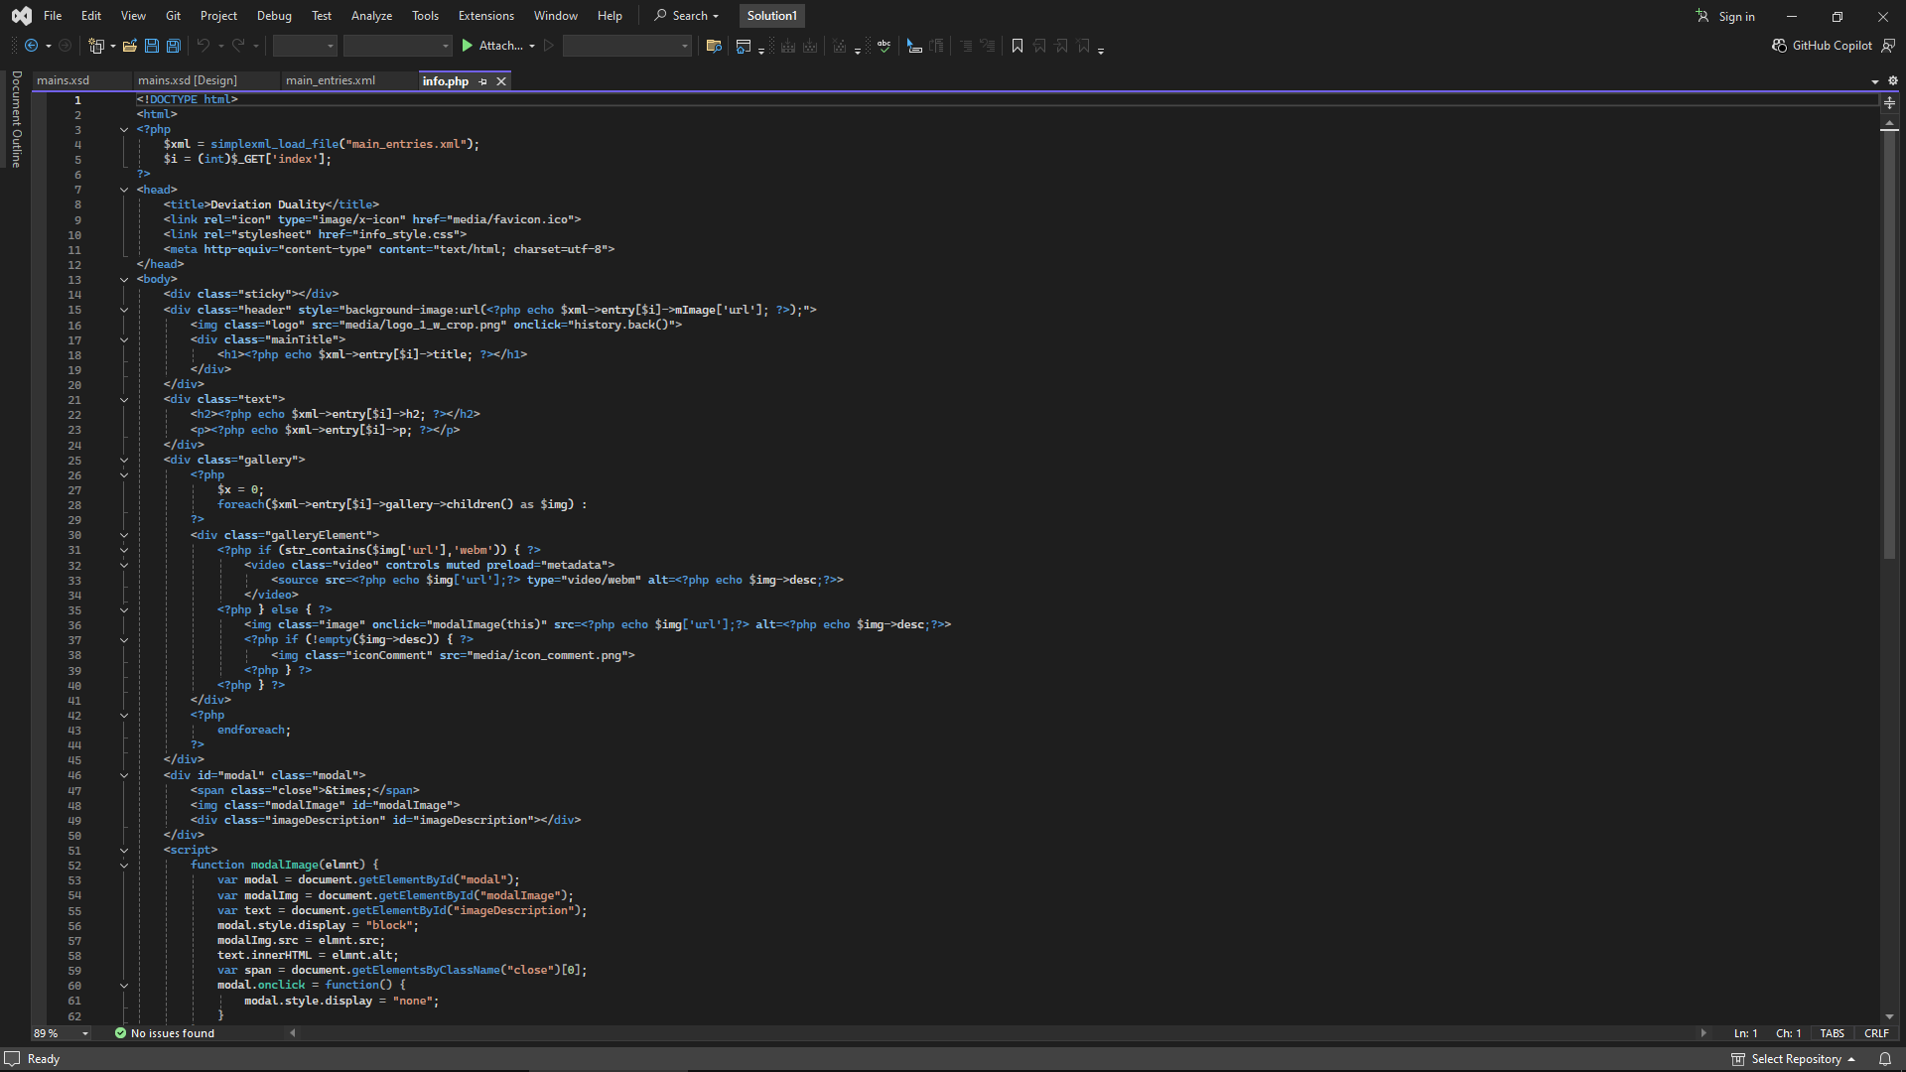Expand the Attach button dropdown arrow

click(x=532, y=46)
